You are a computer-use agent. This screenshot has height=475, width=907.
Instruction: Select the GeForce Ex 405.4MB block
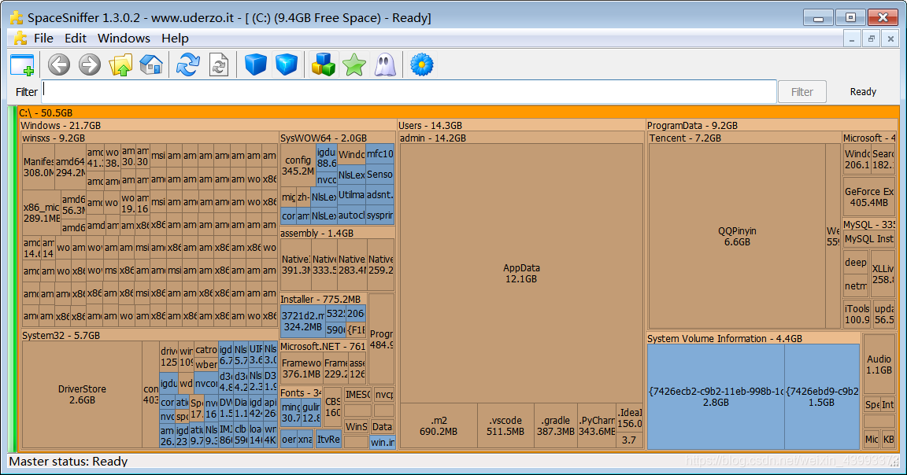click(869, 197)
